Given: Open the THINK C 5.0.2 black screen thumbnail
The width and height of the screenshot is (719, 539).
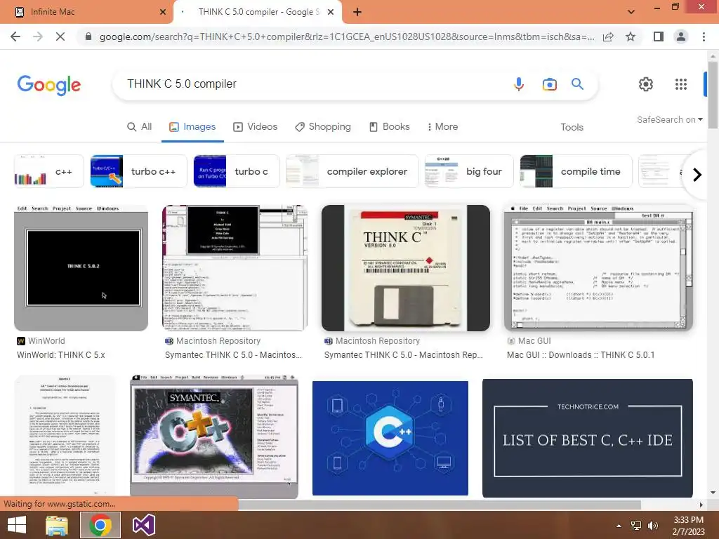Looking at the screenshot, I should pyautogui.click(x=81, y=268).
